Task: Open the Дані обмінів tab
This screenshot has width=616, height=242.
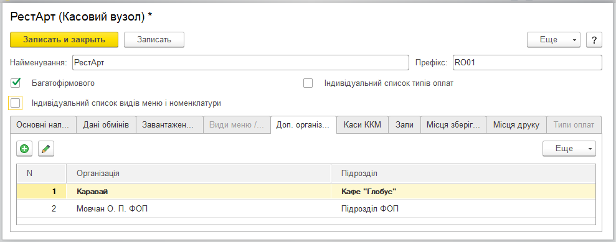Action: tap(106, 125)
